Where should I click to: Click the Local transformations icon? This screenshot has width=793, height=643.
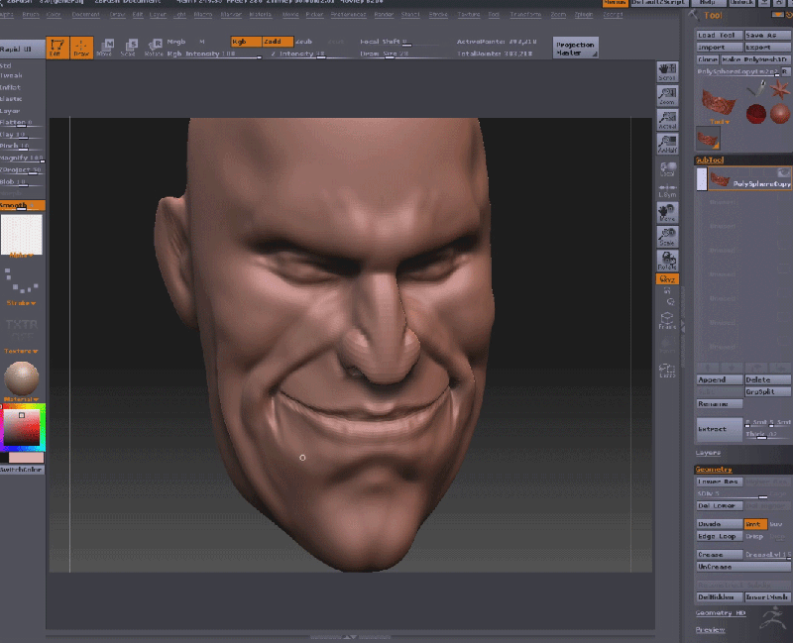tap(667, 168)
